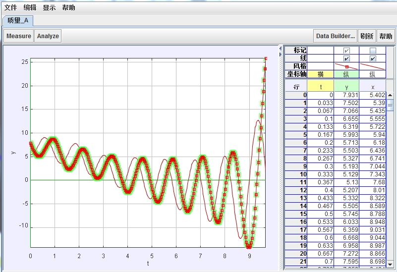Click the Measure button

(19, 36)
